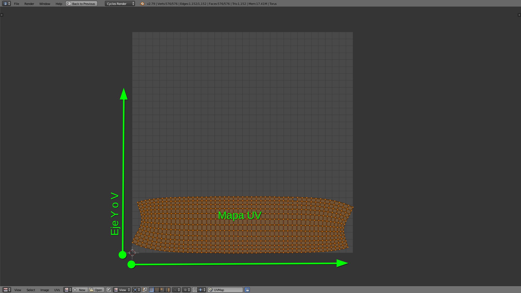Open the Cycles Render engine dropdown
Screen dimensions: 521x293
tap(120, 4)
